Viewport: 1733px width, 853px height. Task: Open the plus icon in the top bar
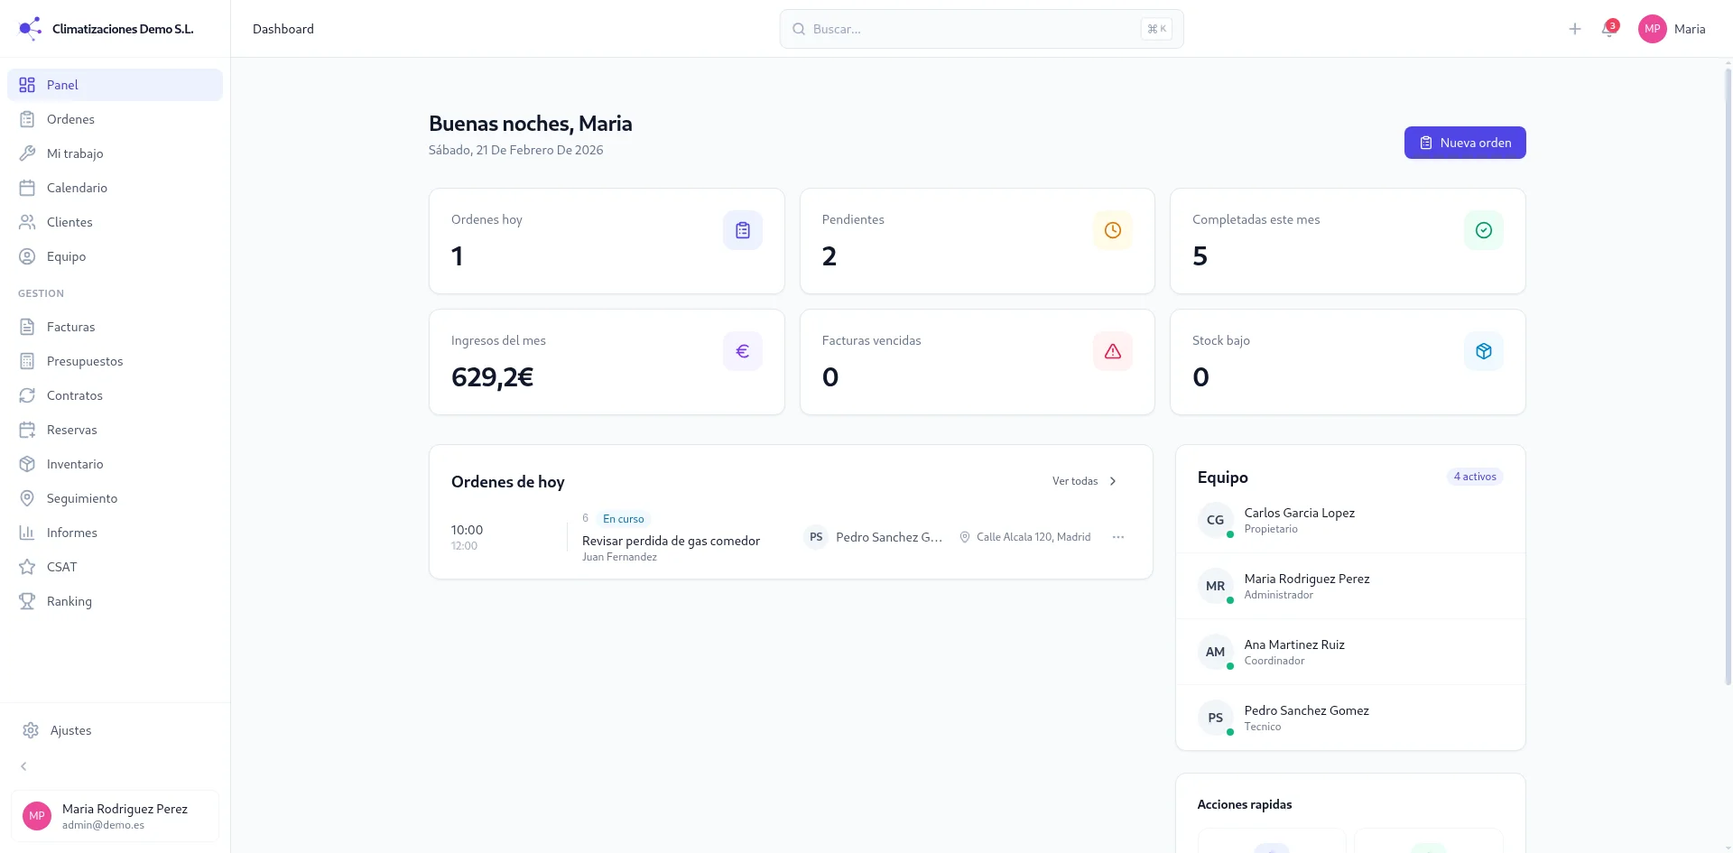point(1574,28)
